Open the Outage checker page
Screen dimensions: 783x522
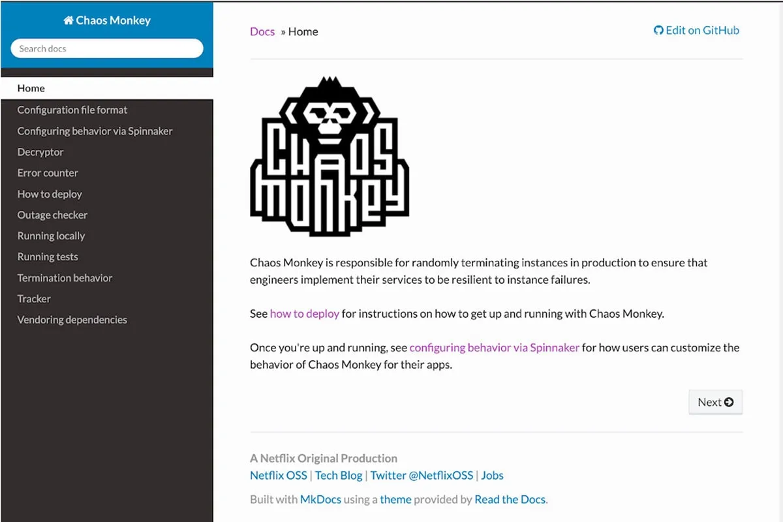point(52,215)
